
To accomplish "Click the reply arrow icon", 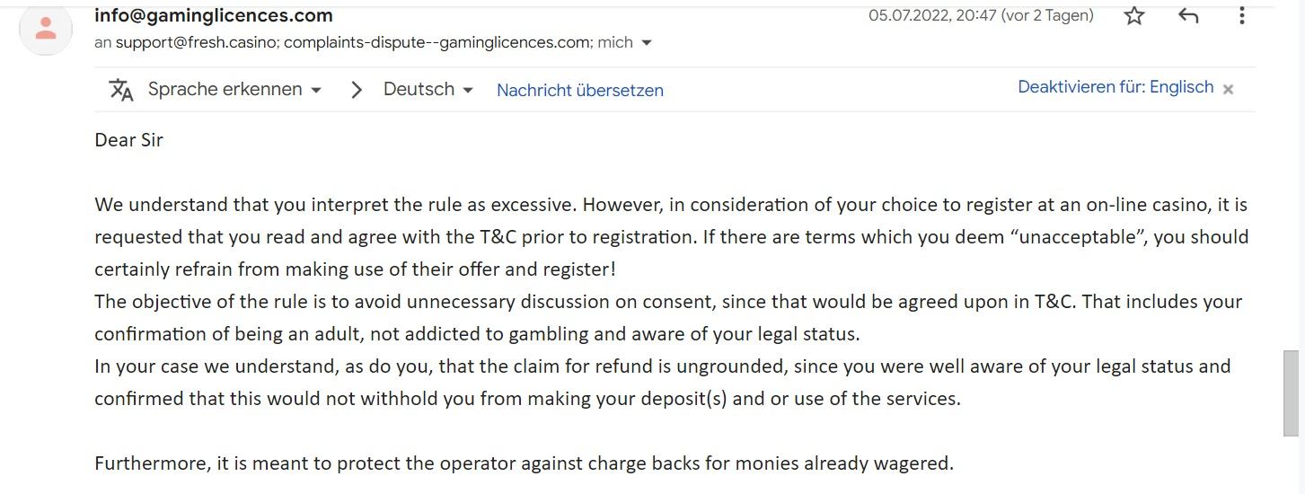I will [x=1188, y=15].
